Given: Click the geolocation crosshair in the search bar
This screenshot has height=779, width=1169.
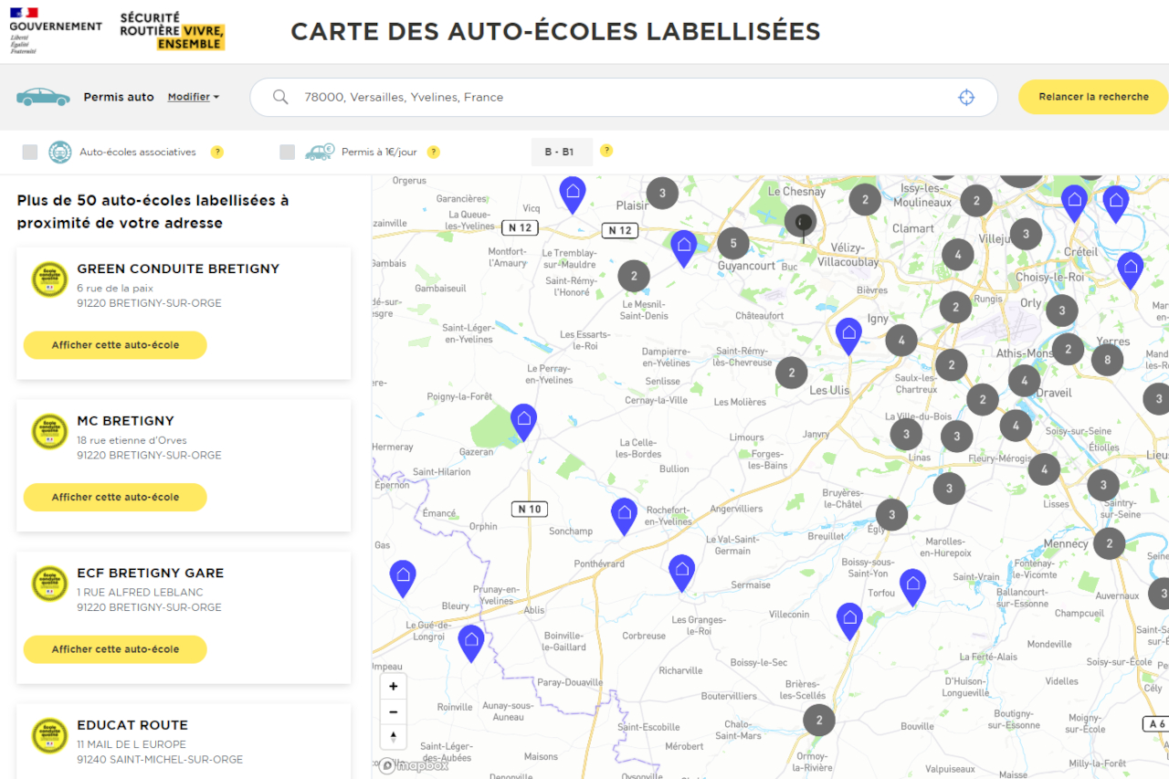Looking at the screenshot, I should [x=966, y=97].
